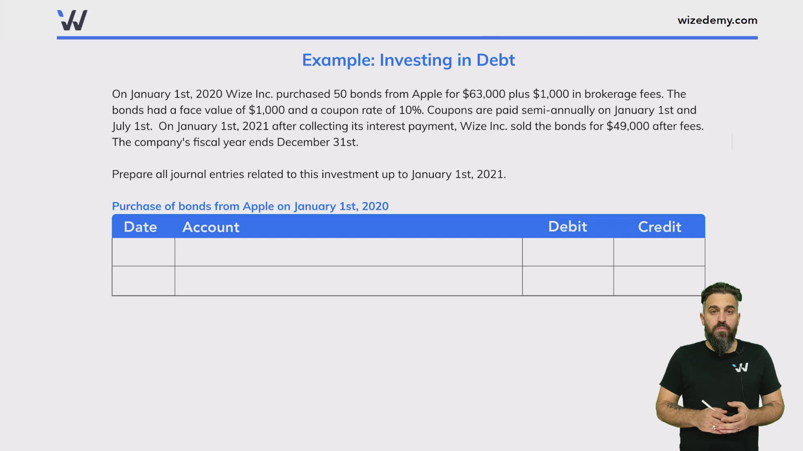Click the wizedemy.com link

[x=717, y=20]
